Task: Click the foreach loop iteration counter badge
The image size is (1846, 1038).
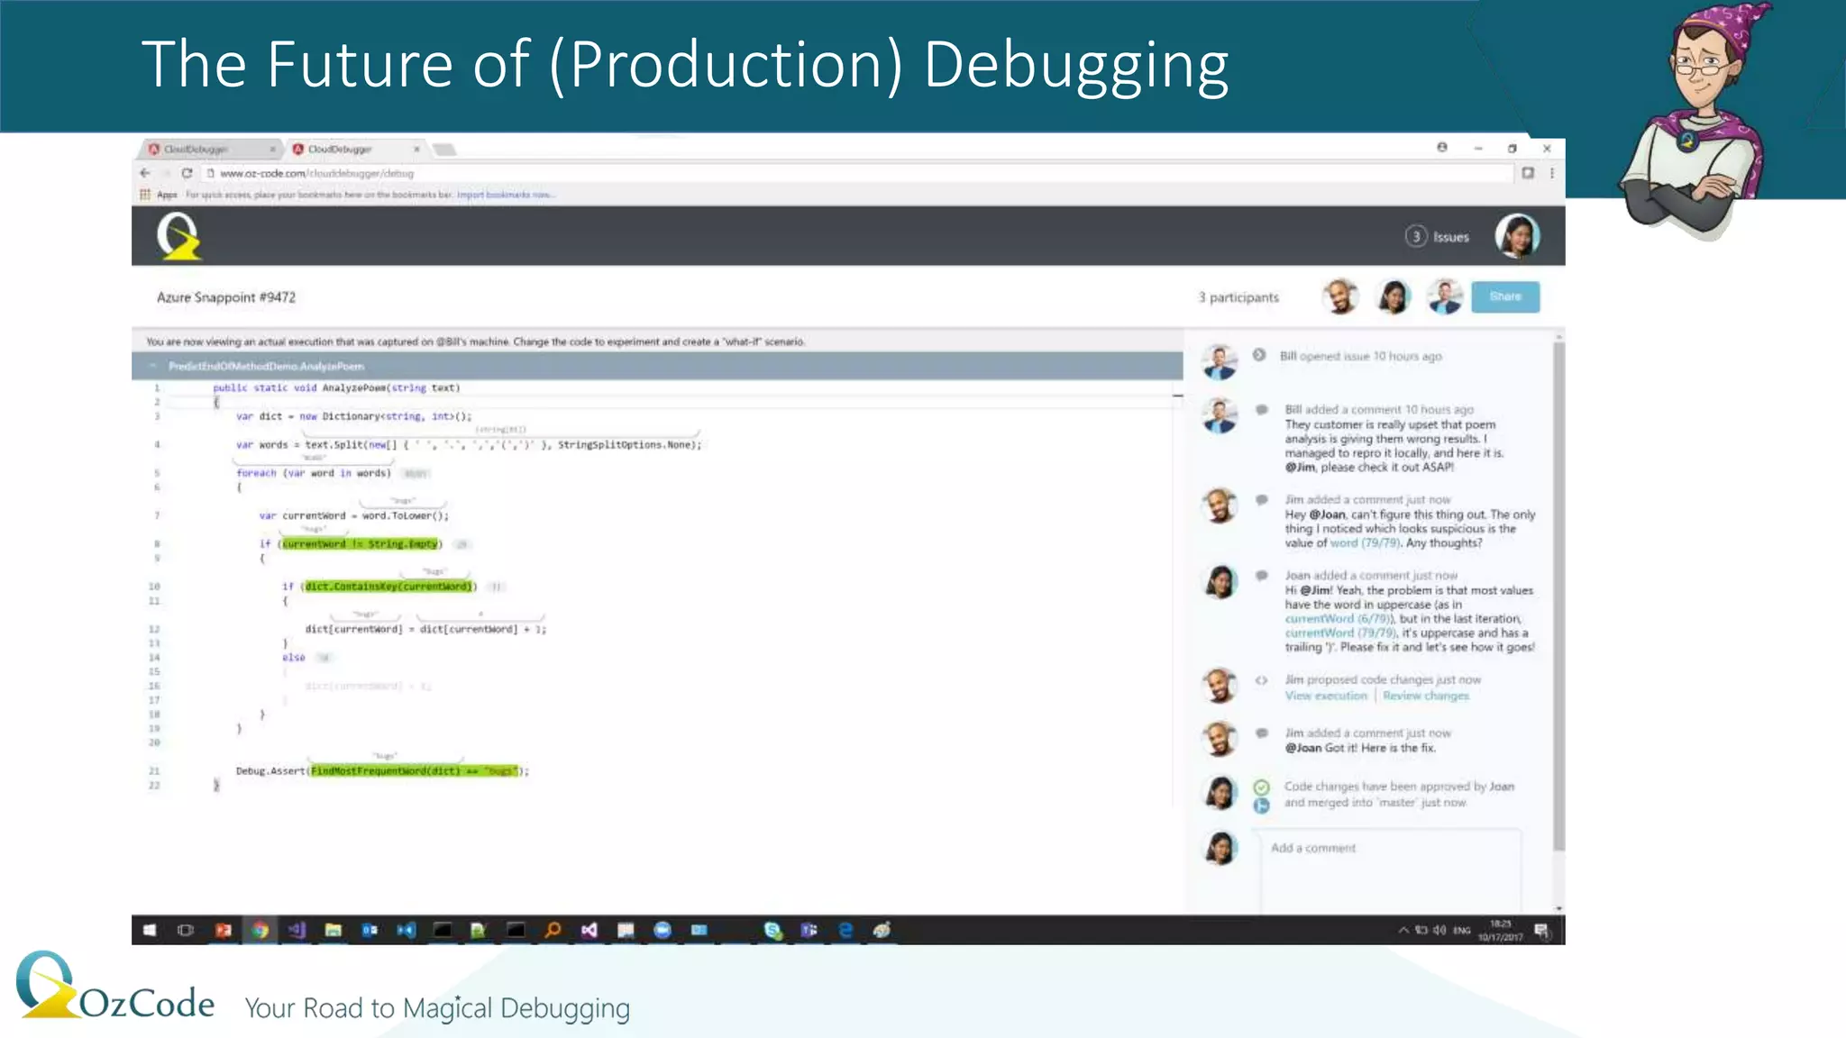Action: [415, 473]
